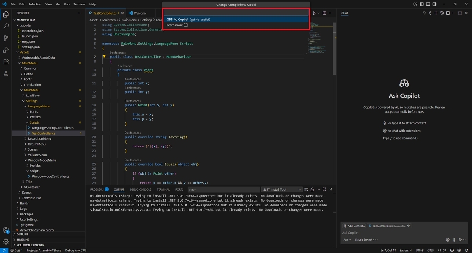
Task: Expand the TIMELINE section
Action: pos(23,240)
